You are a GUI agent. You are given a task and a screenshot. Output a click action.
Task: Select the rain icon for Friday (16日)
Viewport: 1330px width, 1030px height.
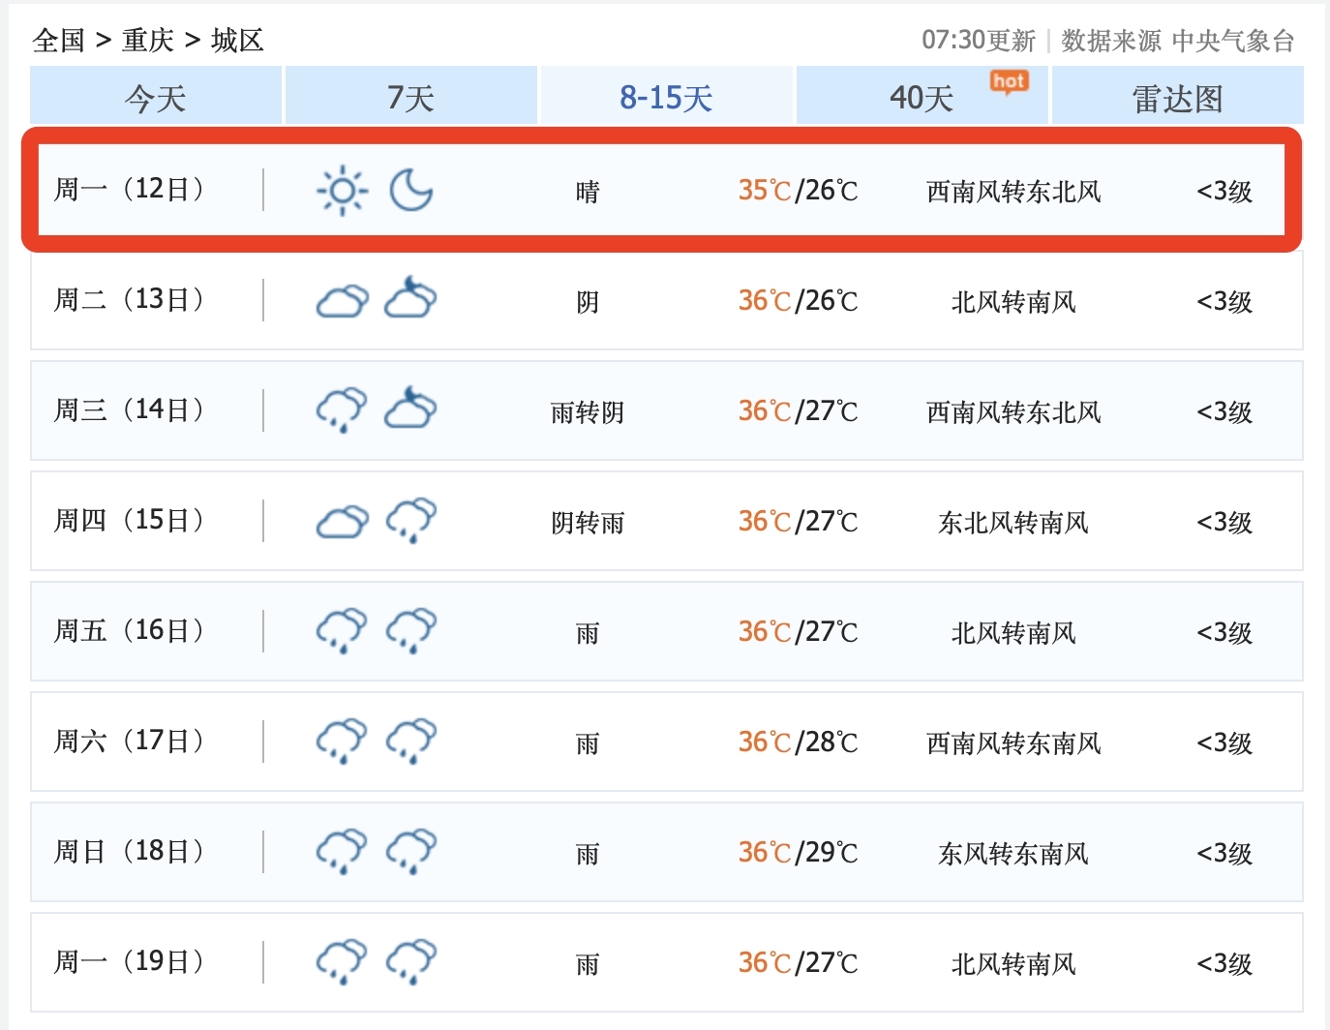tap(340, 631)
